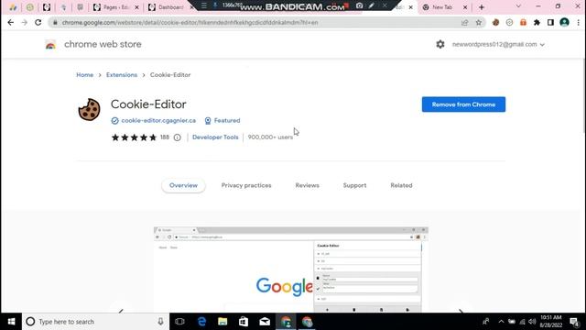The image size is (586, 330).
Task: Click the page vertical scrollbar
Action: click(583, 96)
